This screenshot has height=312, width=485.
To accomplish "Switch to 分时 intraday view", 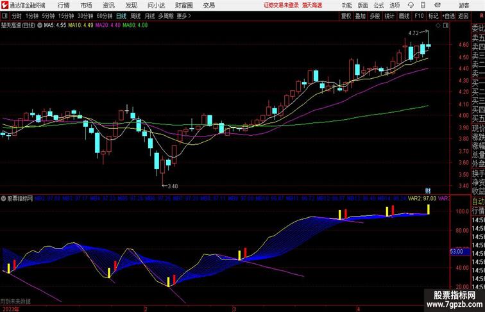I will click(17, 16).
